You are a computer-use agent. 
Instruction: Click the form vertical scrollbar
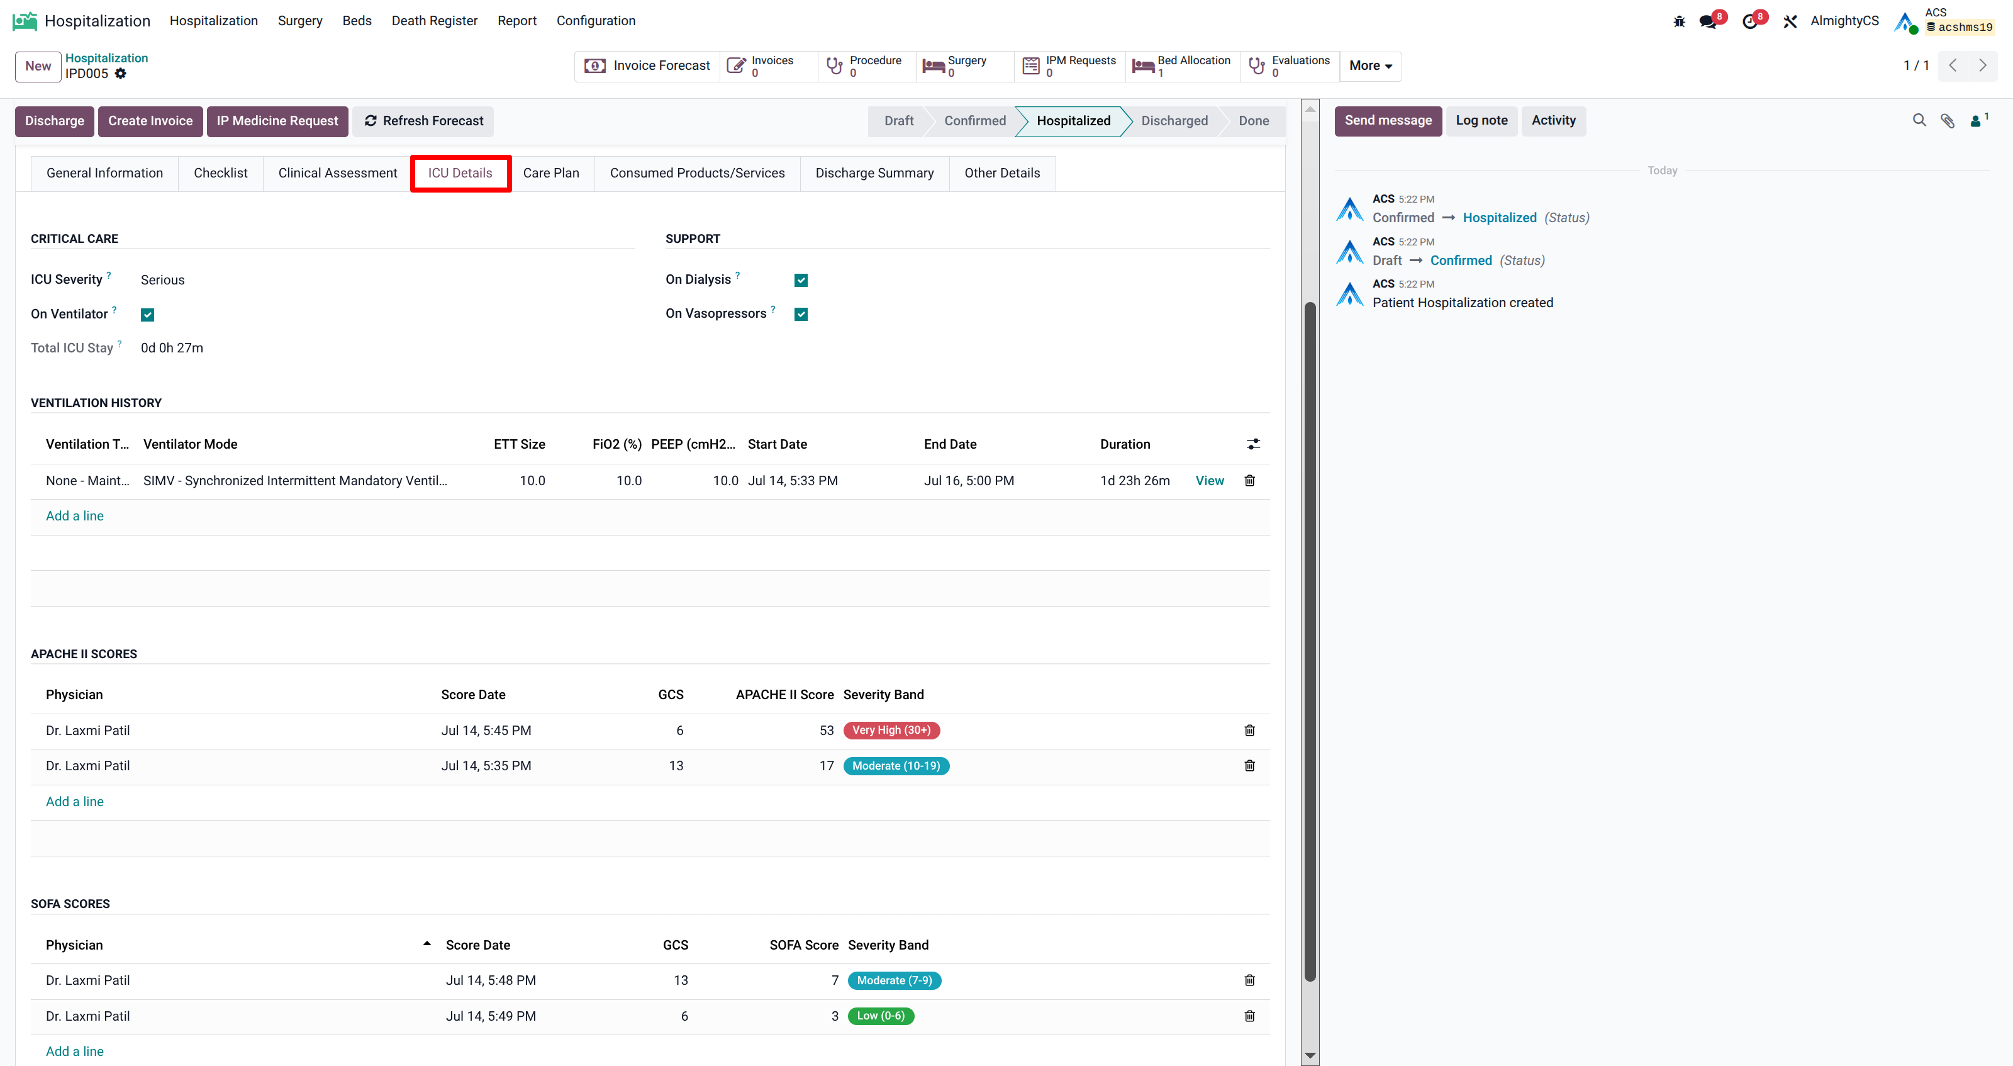[1310, 641]
